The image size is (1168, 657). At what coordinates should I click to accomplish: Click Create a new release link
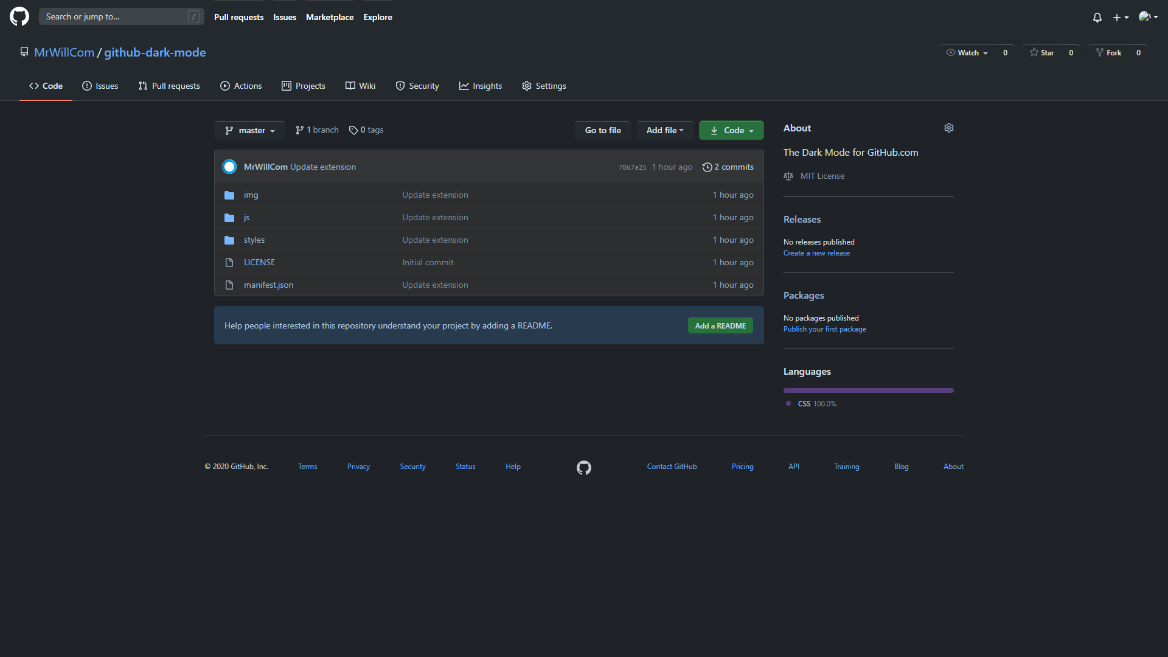816,252
